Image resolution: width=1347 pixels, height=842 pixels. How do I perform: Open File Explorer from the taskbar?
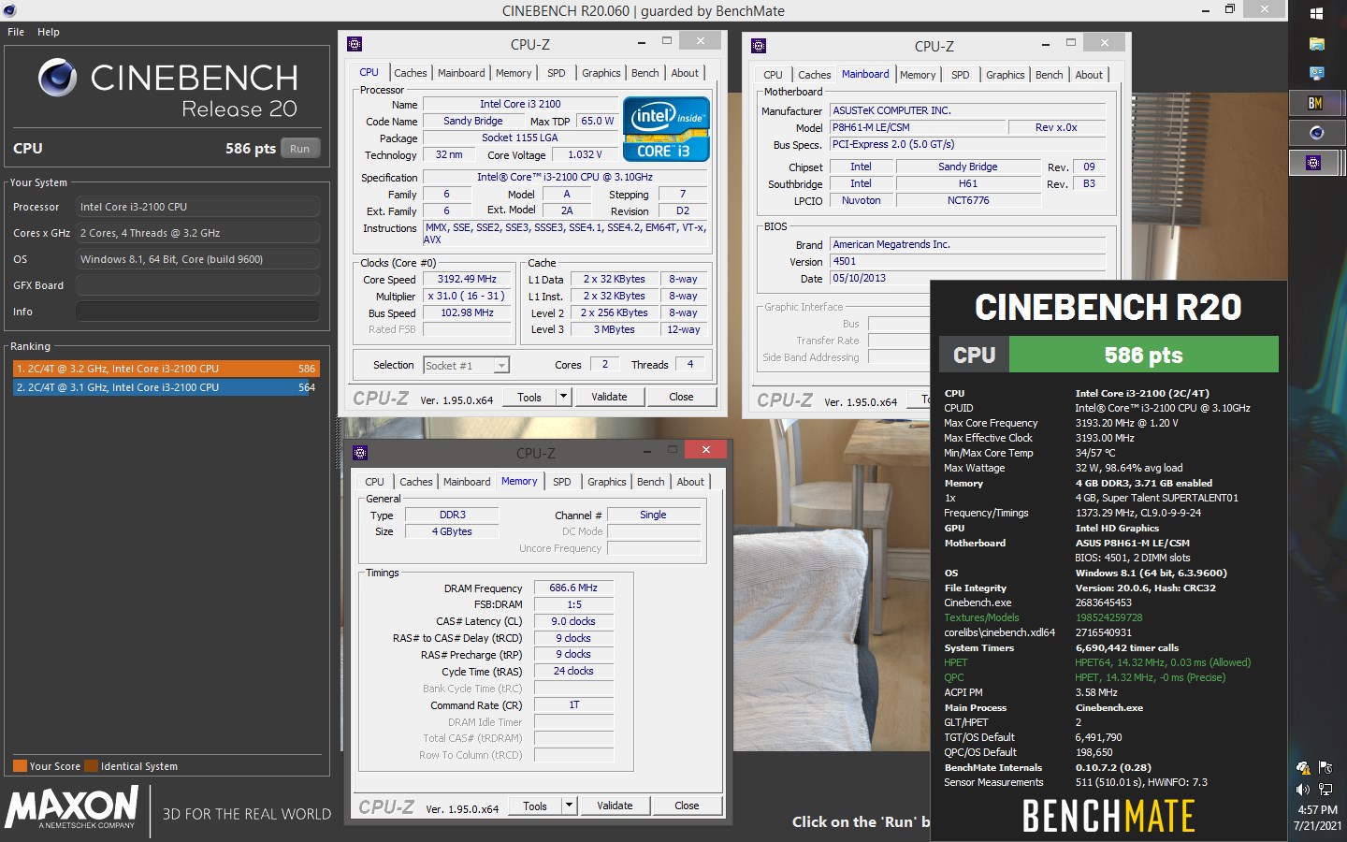(1316, 44)
